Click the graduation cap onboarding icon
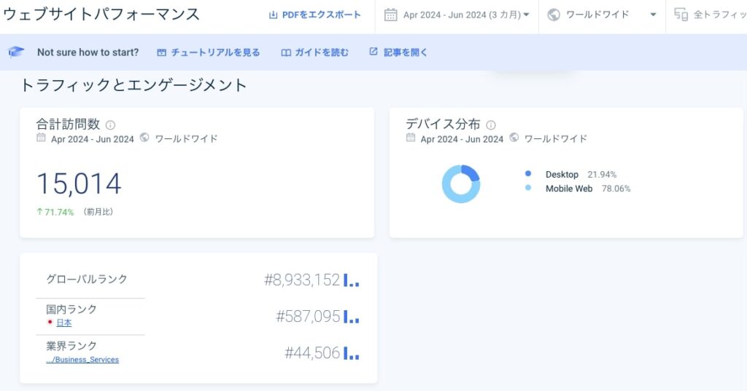Image resolution: width=747 pixels, height=391 pixels. [17, 52]
